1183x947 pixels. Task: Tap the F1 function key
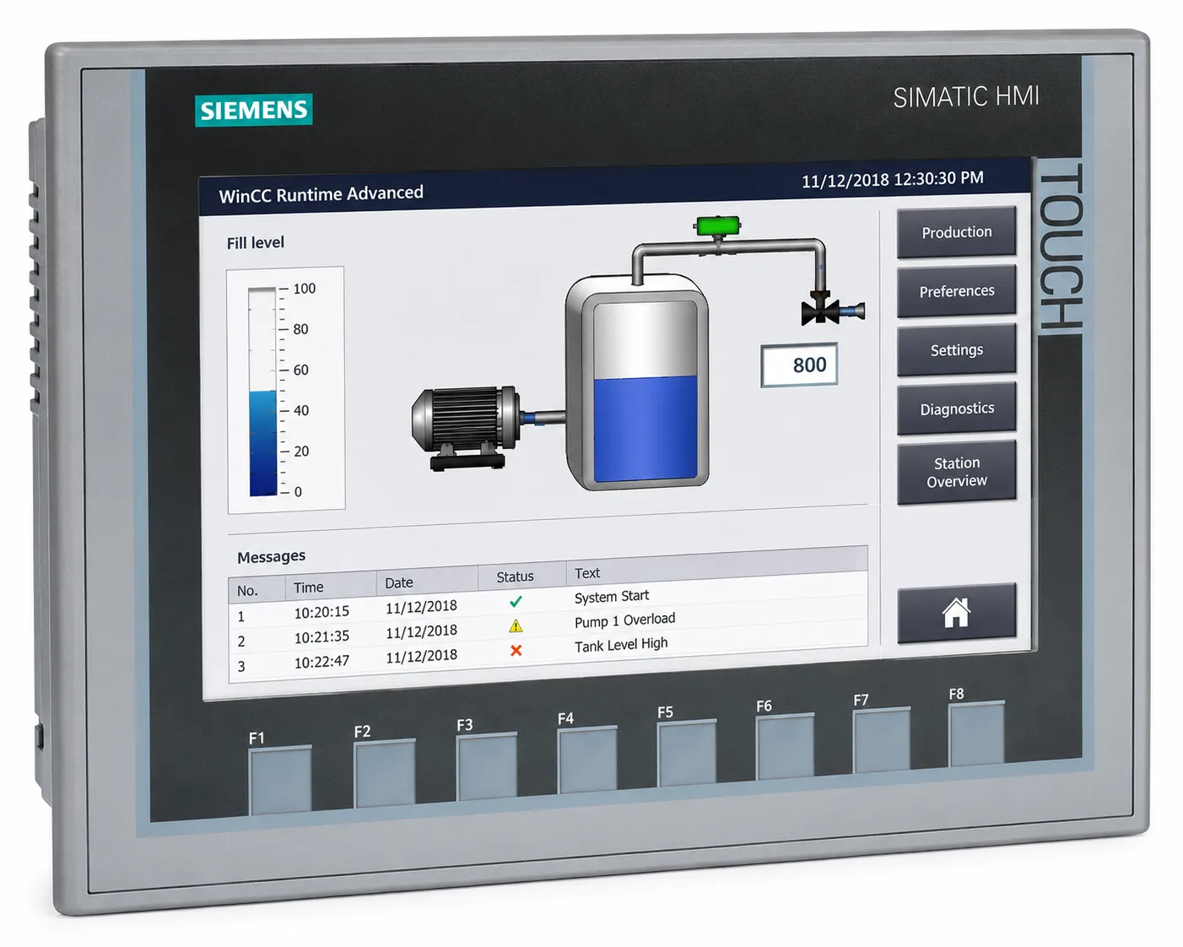pyautogui.click(x=280, y=780)
